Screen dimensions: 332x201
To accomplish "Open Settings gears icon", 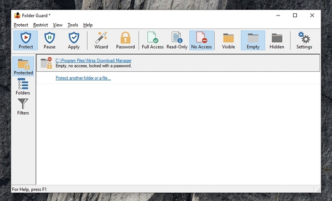I will pos(304,40).
